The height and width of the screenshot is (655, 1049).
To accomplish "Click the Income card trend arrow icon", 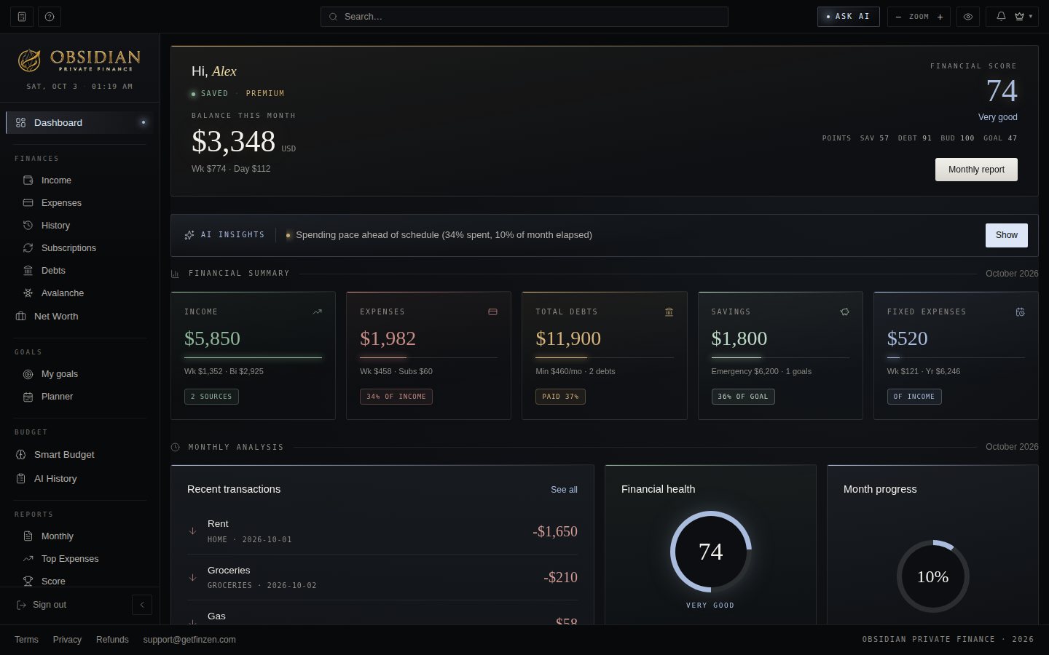I will 317,311.
